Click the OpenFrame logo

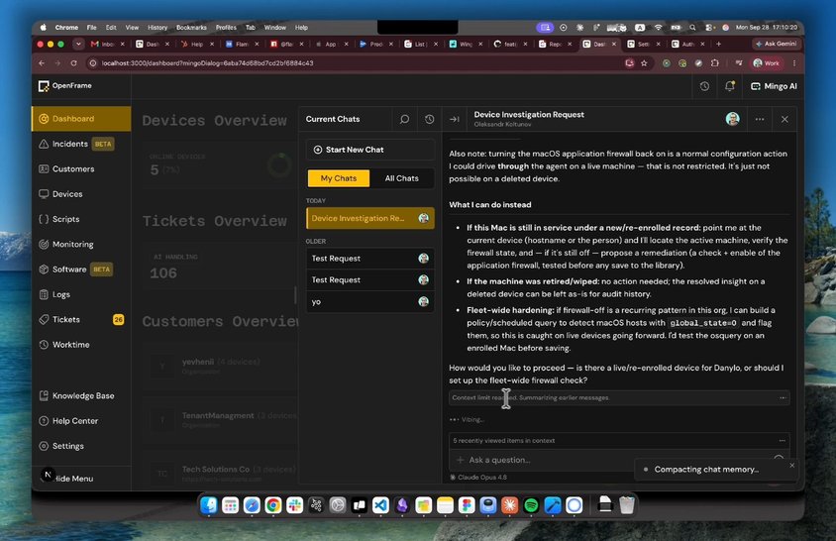click(x=65, y=85)
